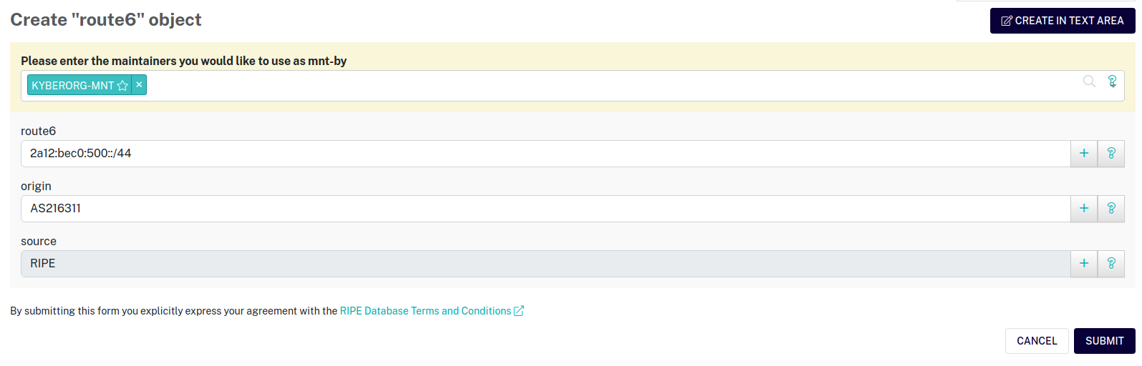Click inside the mnt-by maintainers input box
The height and width of the screenshot is (366, 1142).
[609, 86]
